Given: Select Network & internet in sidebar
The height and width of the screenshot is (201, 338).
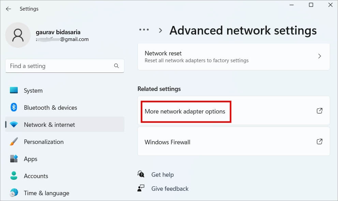Looking at the screenshot, I should point(65,124).
